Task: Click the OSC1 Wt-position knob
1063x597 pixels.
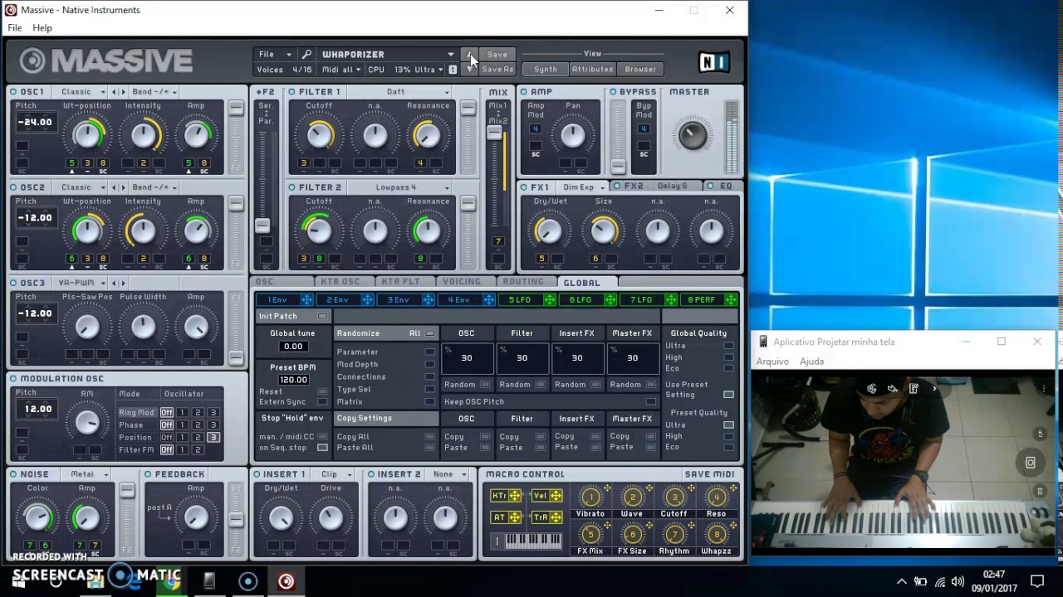Action: pos(87,134)
